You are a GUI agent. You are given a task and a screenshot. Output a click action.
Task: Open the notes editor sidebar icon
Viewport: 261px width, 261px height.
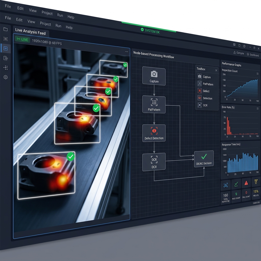pos(6,58)
